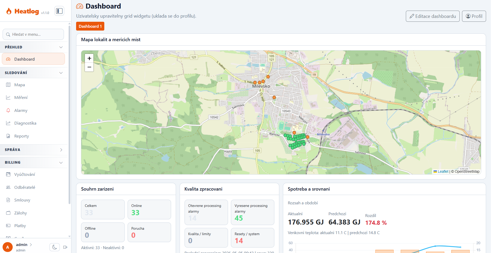491x253 pixels.
Task: Click Kvalita / limity card
Action: pos(206,238)
